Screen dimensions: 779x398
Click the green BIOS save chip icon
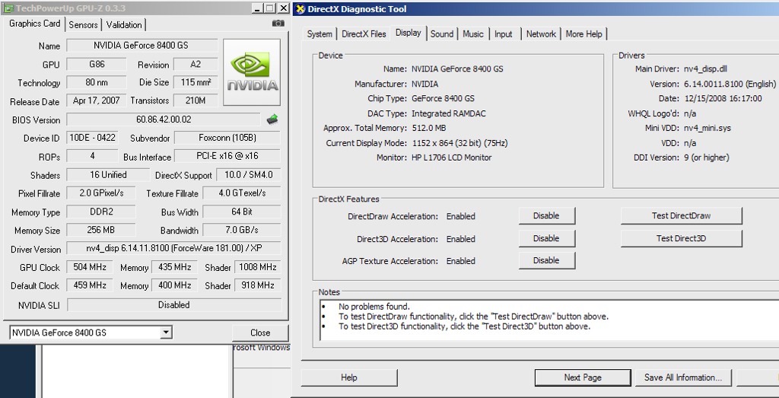click(x=272, y=119)
